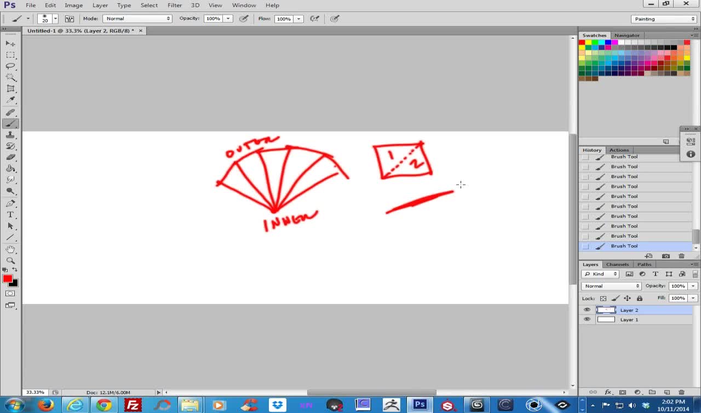The image size is (701, 413).
Task: Hide Layer 1 visibility eye
Action: (587, 319)
